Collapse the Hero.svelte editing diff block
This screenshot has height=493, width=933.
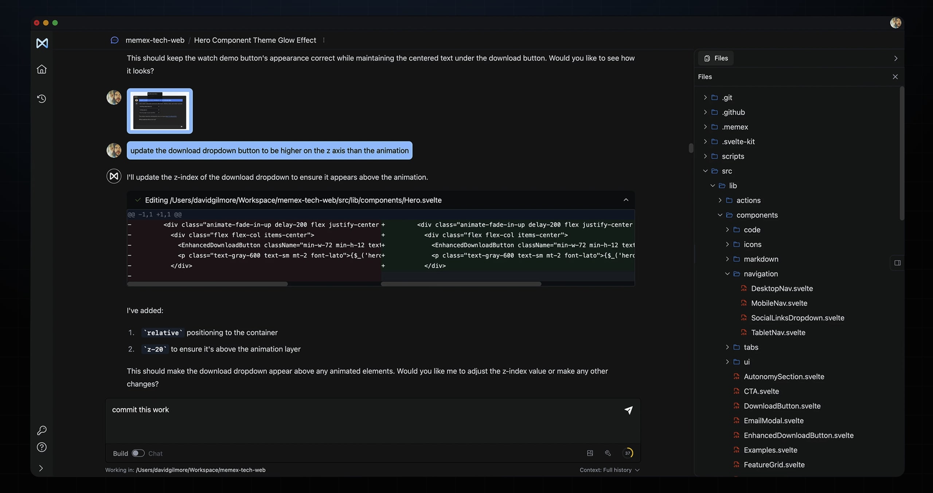pos(626,200)
